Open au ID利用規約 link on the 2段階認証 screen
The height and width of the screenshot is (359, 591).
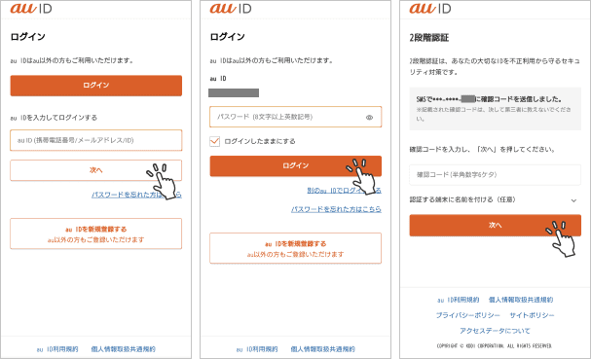pyautogui.click(x=458, y=300)
